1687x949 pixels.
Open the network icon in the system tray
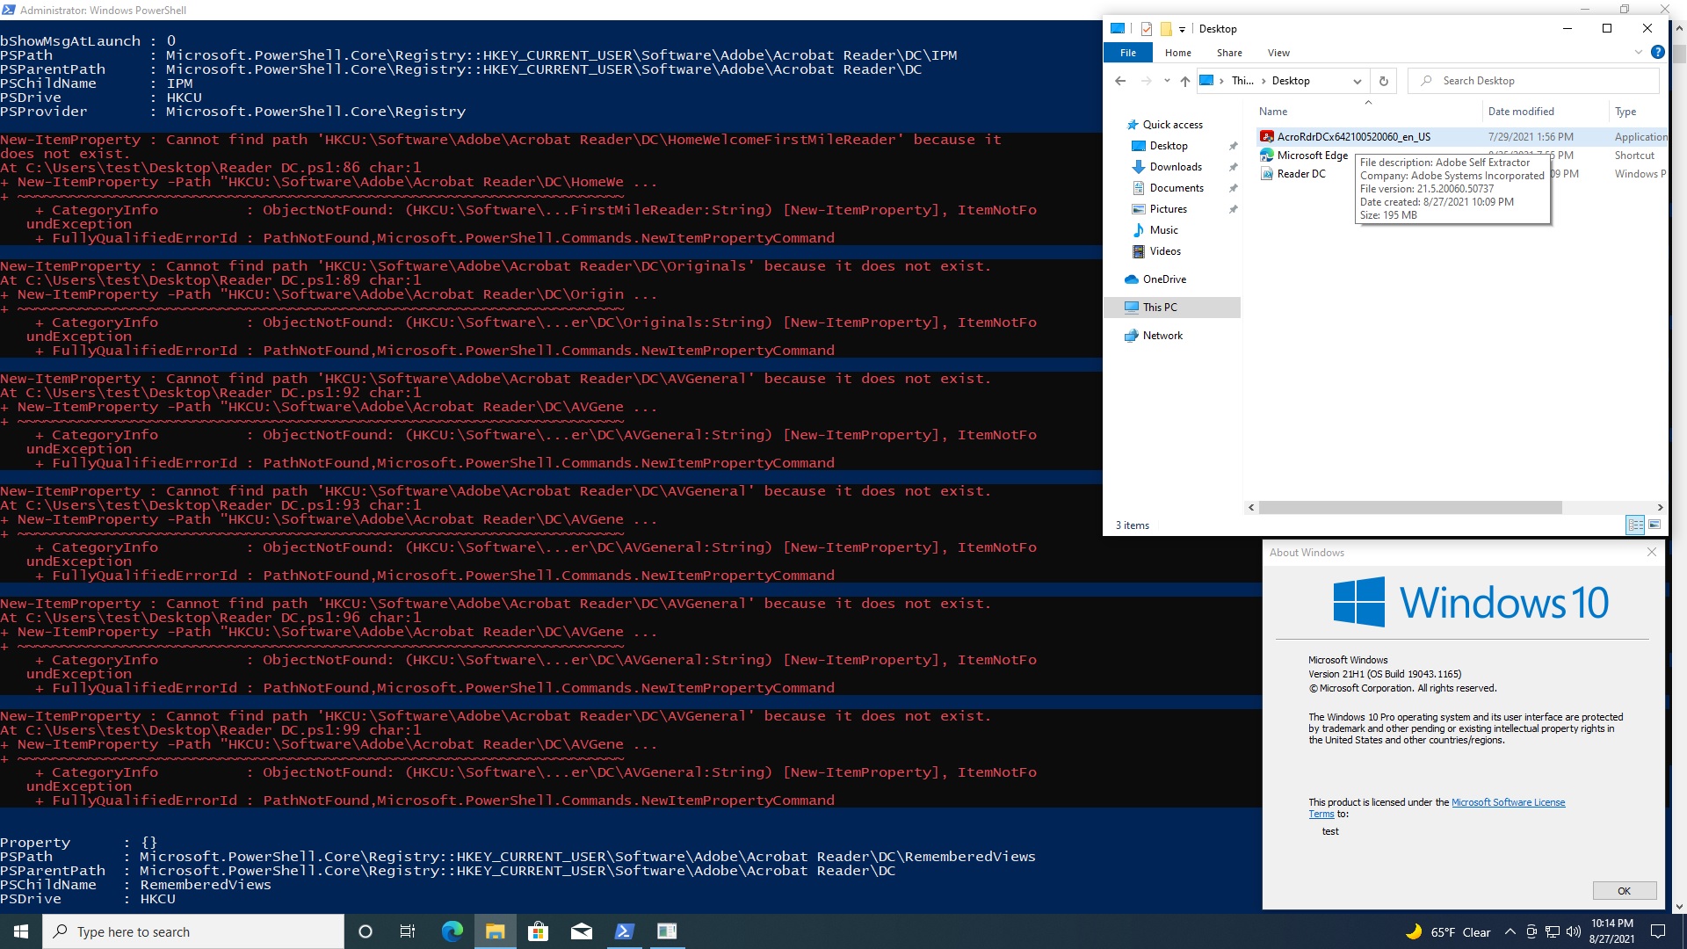1552,932
